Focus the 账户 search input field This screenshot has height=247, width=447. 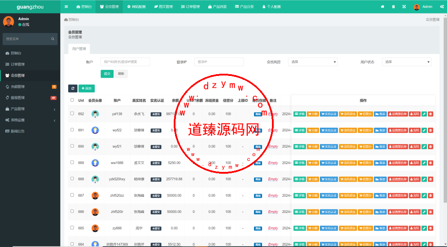[125, 62]
